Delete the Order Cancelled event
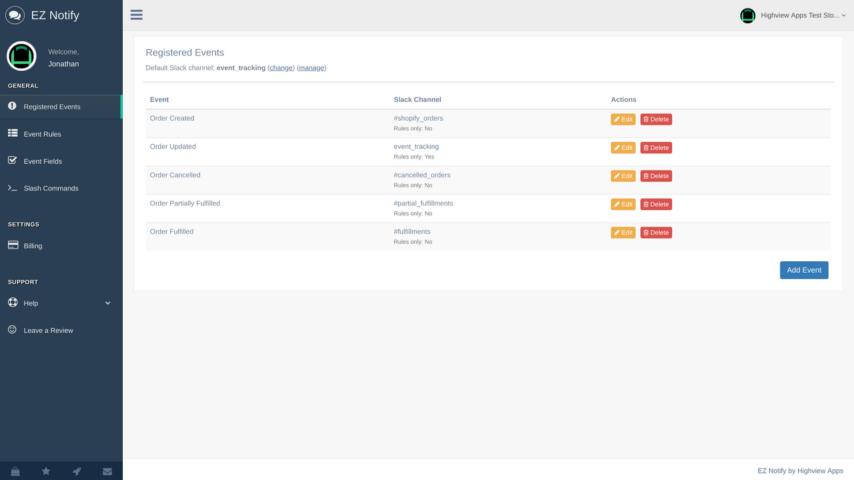854x480 pixels. click(656, 175)
